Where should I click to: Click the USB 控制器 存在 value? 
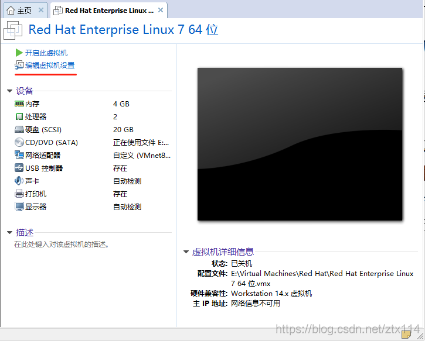(x=120, y=168)
